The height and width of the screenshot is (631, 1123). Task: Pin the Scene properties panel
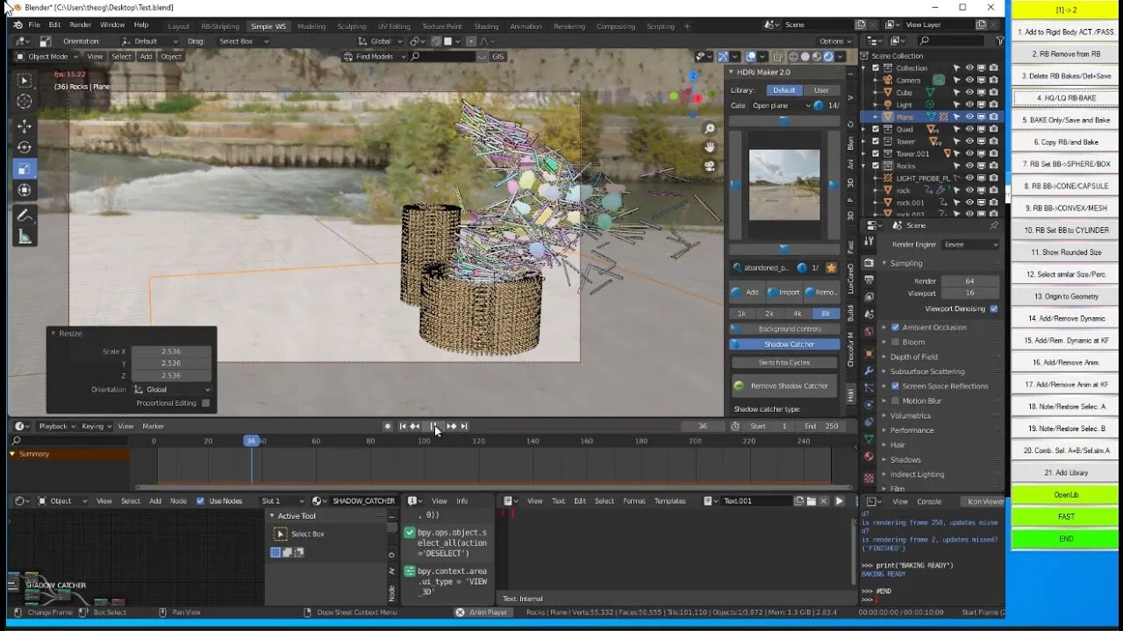(x=993, y=225)
